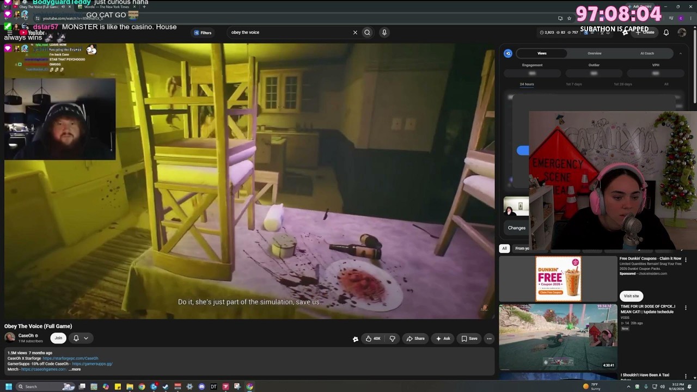Open the 'TIME FOR UR DOSE' recommended video thumbnail
697x392 pixels.
[x=558, y=336]
